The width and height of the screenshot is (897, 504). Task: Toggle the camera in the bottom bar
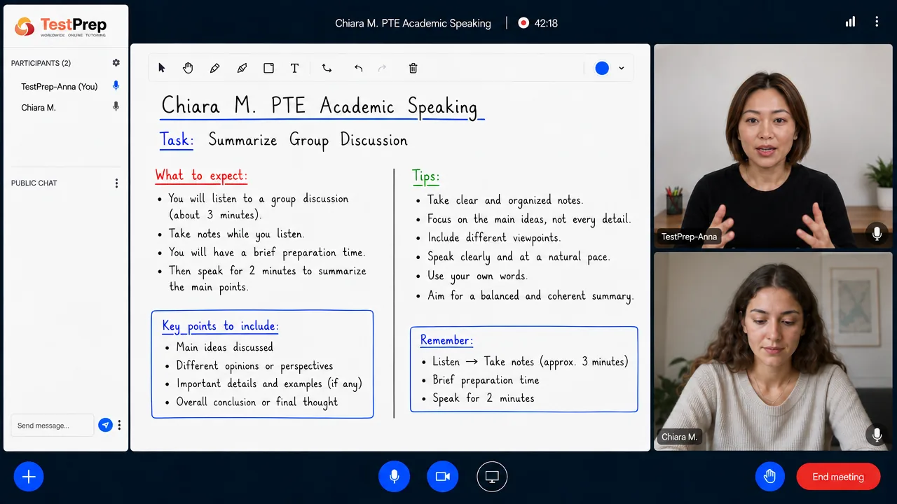tap(442, 477)
